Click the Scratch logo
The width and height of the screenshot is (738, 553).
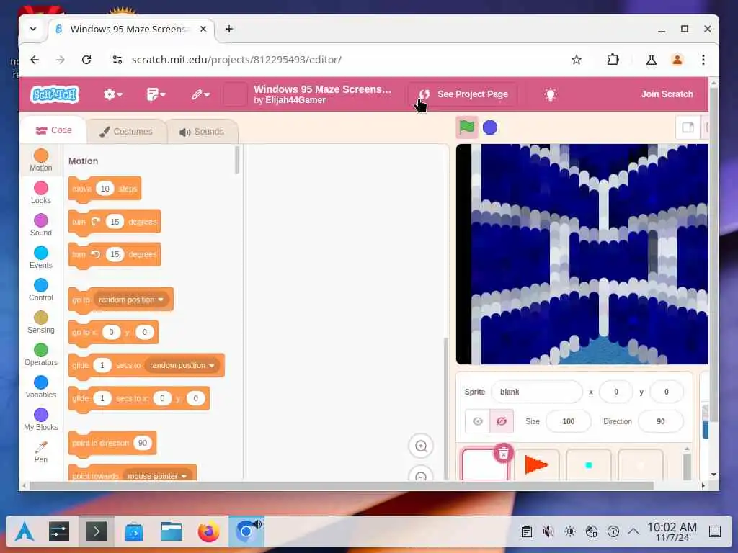pyautogui.click(x=55, y=94)
